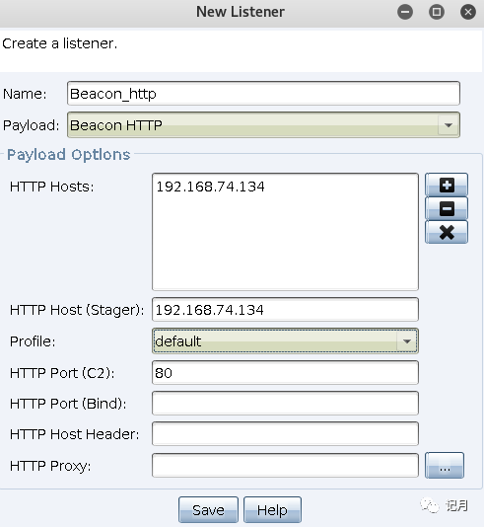Save the listener configuration
Screen dimensions: 484x527
(x=208, y=510)
